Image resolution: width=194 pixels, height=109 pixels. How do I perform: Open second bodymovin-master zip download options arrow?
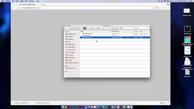(x=52, y=103)
